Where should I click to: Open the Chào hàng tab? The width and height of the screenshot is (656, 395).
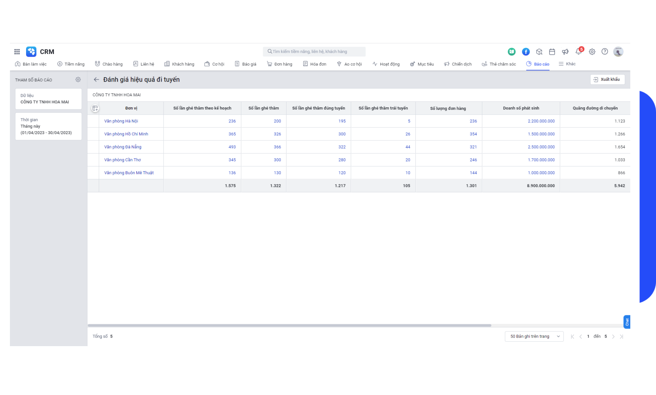(x=109, y=64)
